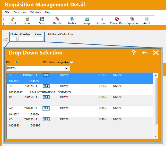The height and width of the screenshot is (146, 166).
Task: Open the Image toolbar item
Action: [x=87, y=19]
